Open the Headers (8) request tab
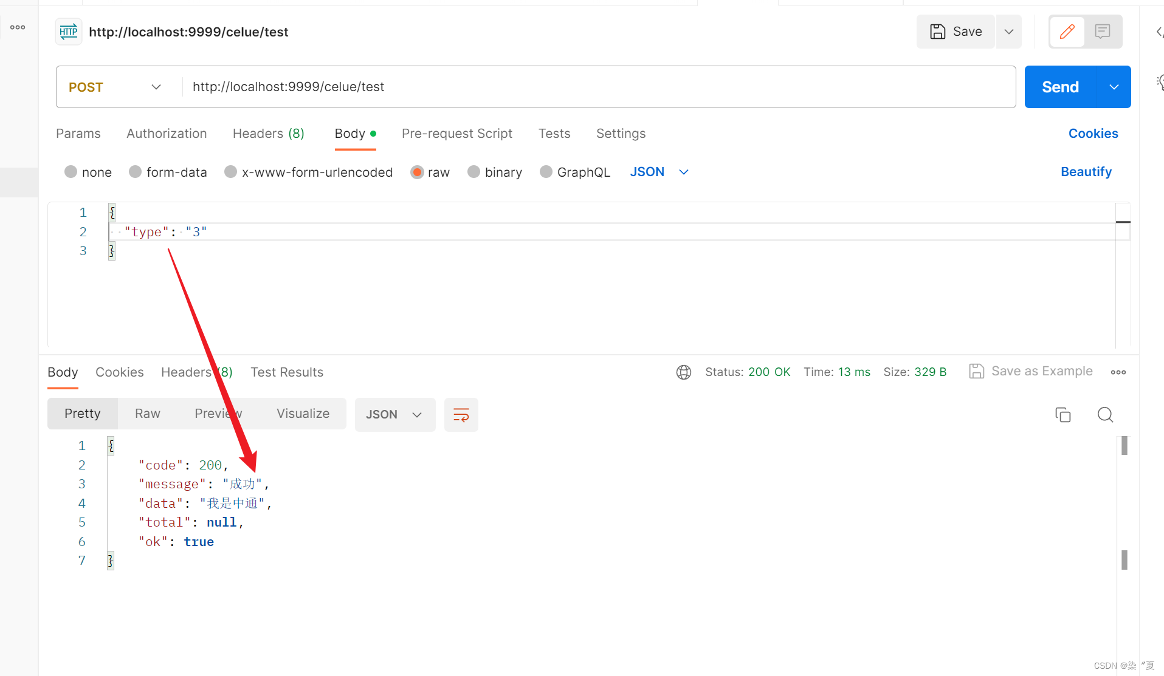Screen dimensions: 1164x676 (269, 134)
